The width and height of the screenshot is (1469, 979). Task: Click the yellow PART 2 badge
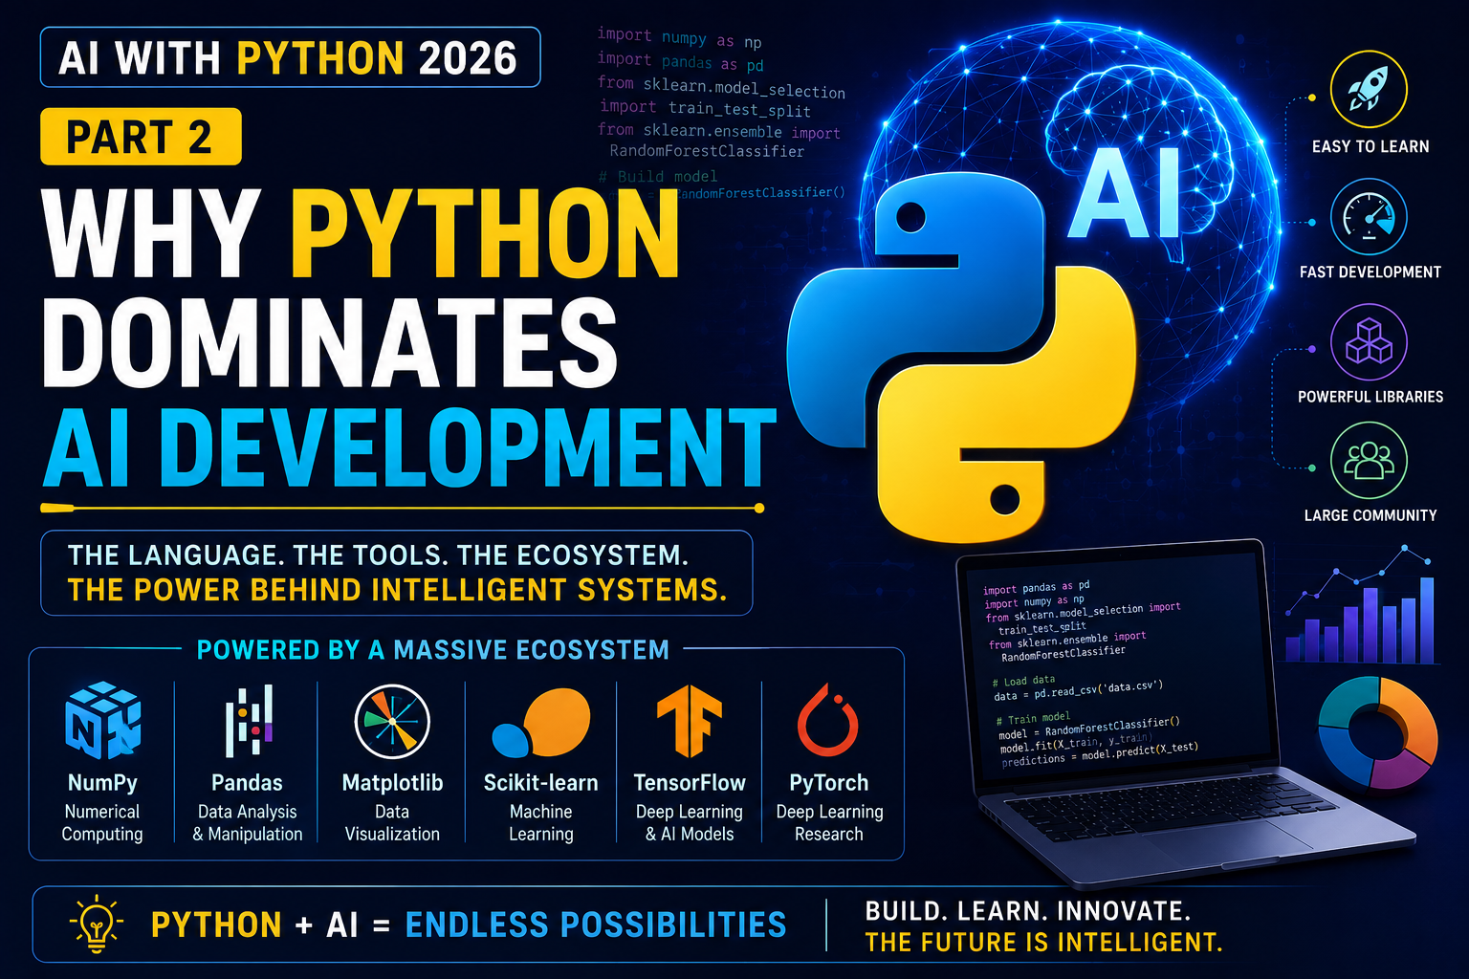coord(141,137)
